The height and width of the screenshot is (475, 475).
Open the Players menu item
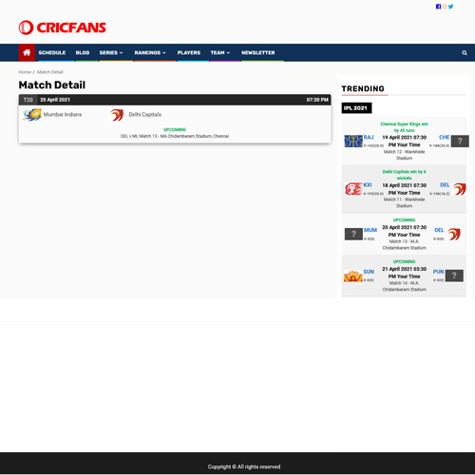(x=189, y=52)
